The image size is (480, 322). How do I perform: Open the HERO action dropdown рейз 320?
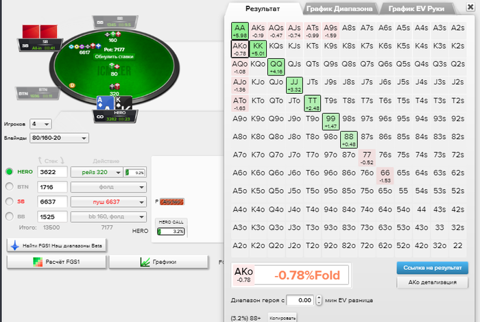pos(97,172)
